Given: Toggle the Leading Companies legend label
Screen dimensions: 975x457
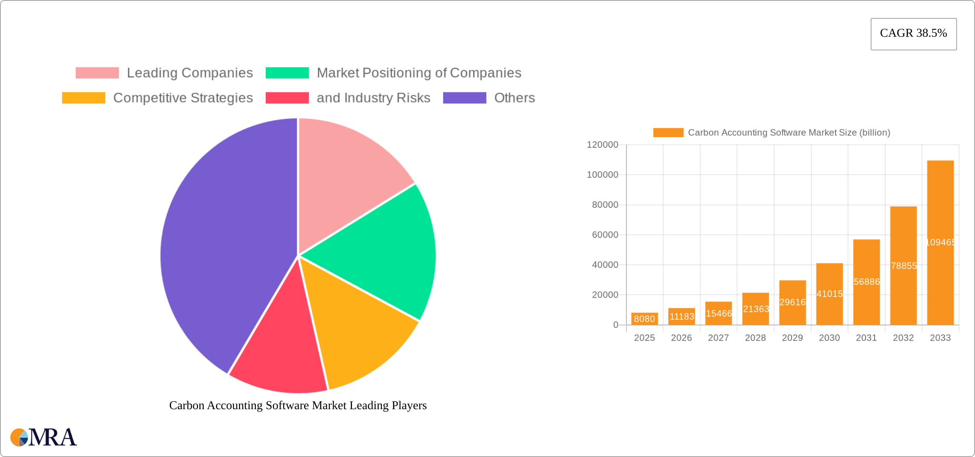Looking at the screenshot, I should 190,73.
